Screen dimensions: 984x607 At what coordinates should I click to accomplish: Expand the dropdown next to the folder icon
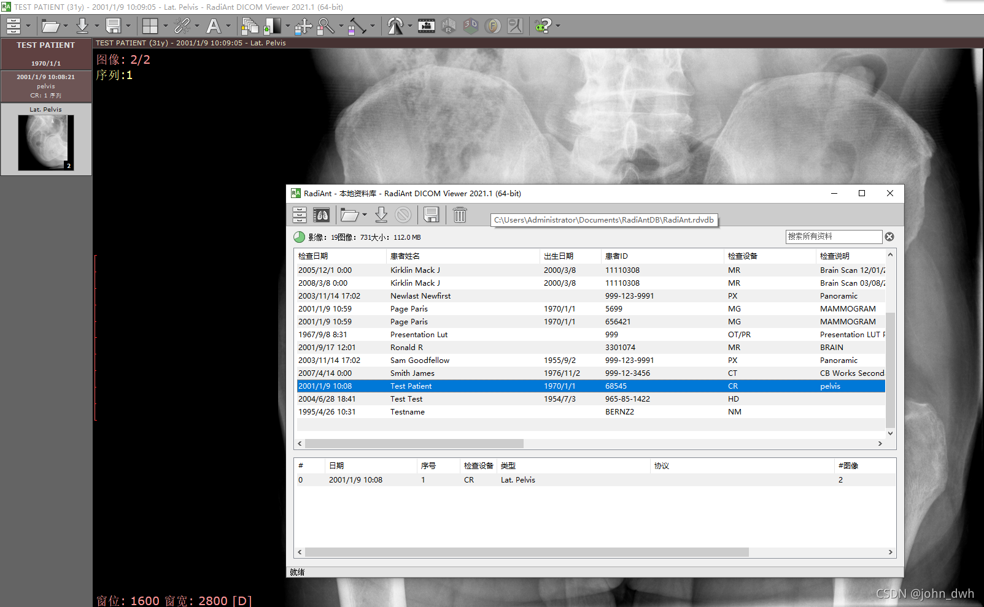[x=65, y=26]
